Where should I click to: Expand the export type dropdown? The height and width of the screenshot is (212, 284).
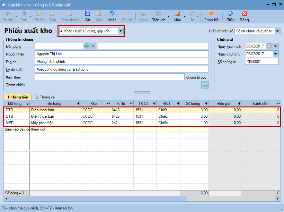pyautogui.click(x=120, y=31)
